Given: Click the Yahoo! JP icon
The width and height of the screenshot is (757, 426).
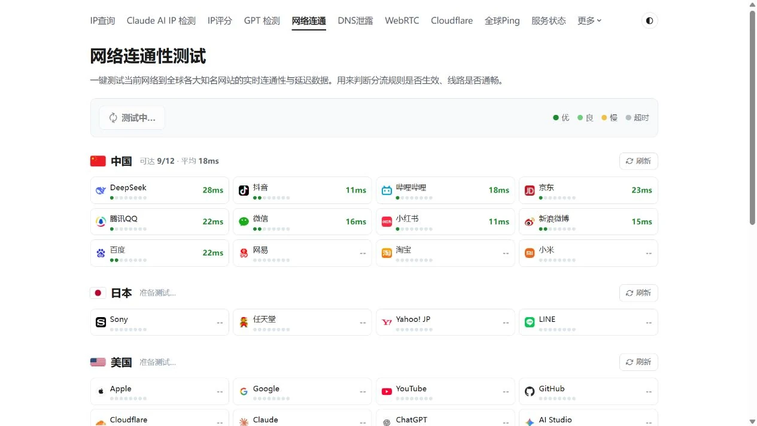Looking at the screenshot, I should tap(387, 322).
